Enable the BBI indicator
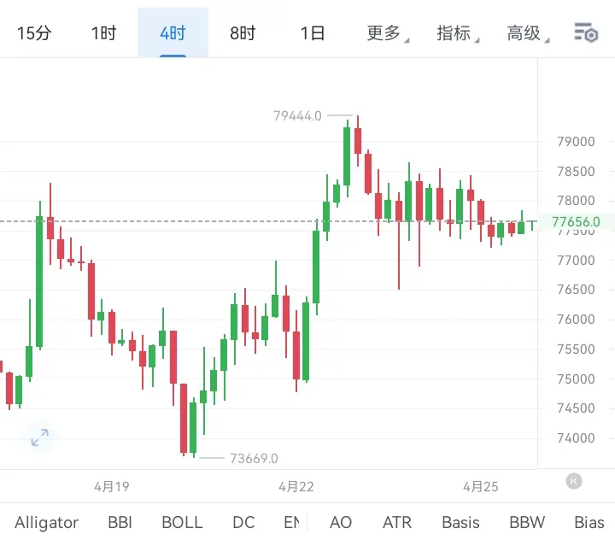The width and height of the screenshot is (615, 540). point(120,523)
